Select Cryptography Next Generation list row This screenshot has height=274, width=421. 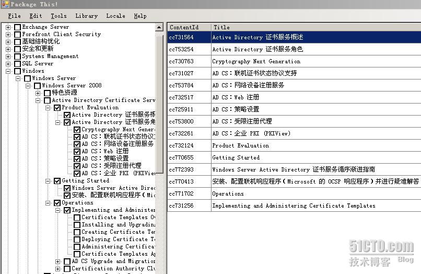click(294, 61)
